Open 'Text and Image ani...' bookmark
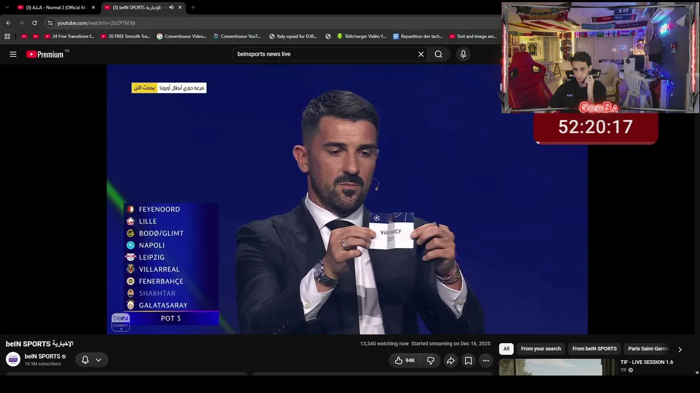 click(x=473, y=37)
